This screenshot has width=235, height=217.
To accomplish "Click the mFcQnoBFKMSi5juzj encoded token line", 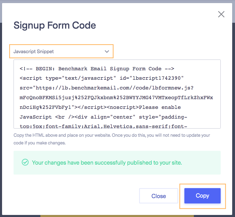I will pos(116,98).
